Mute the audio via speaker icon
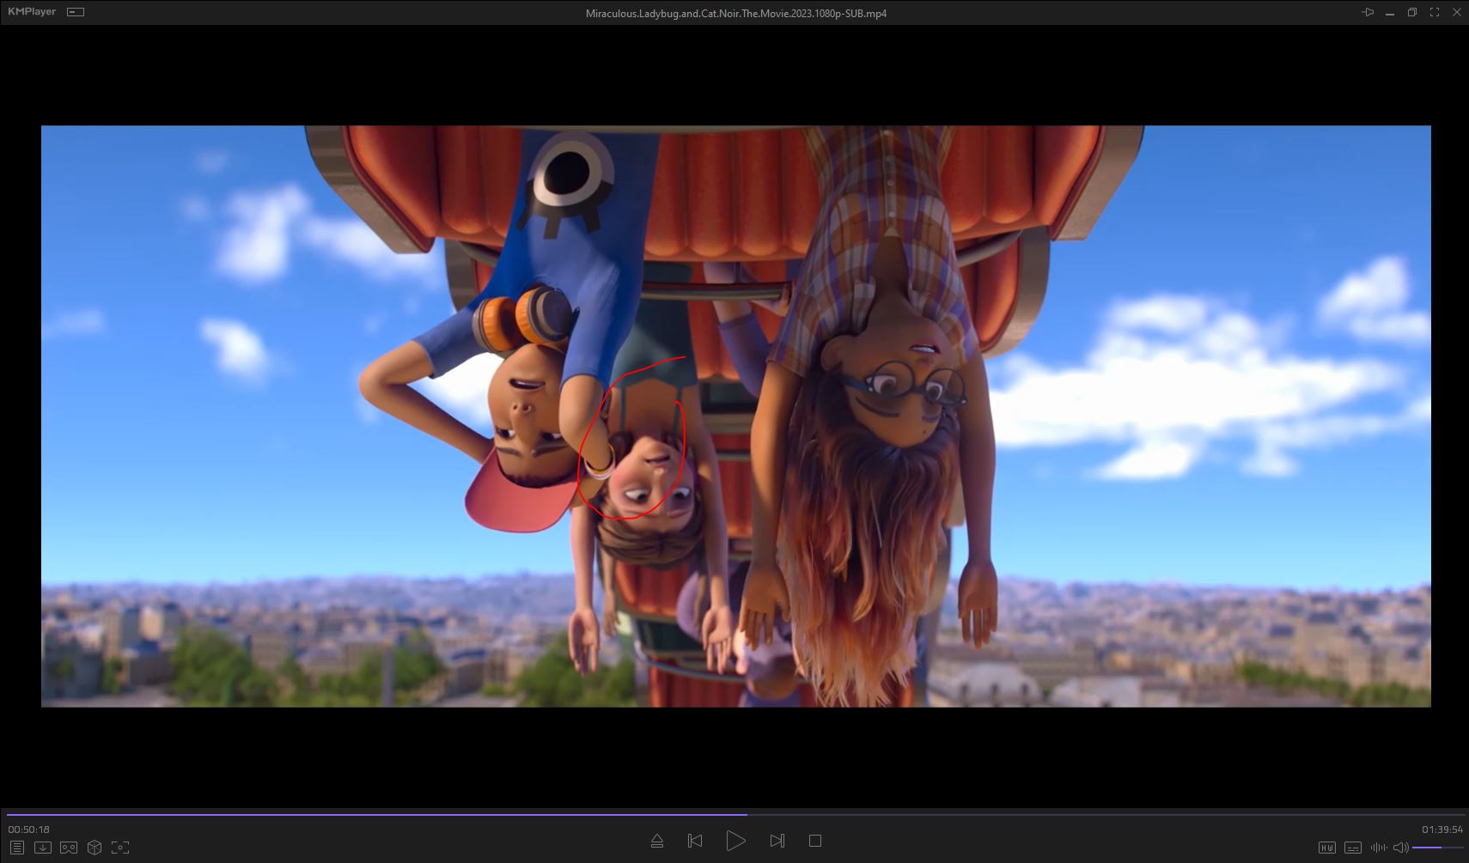 1400,848
